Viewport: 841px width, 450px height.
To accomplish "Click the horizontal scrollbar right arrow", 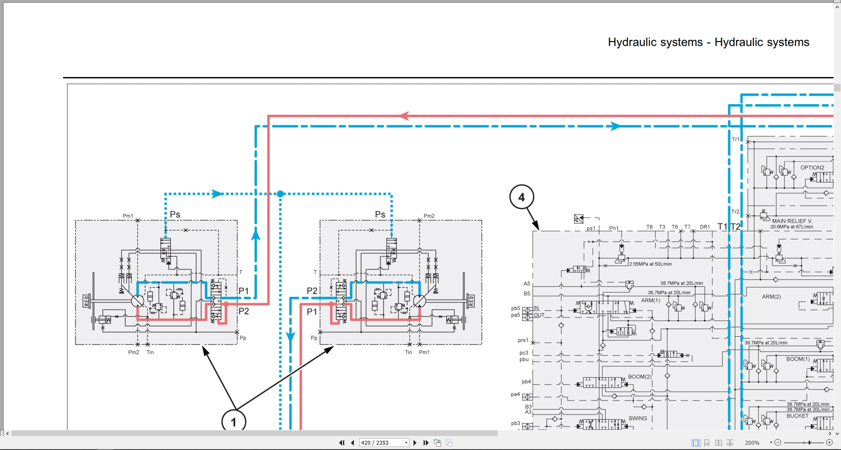I will click(x=830, y=433).
